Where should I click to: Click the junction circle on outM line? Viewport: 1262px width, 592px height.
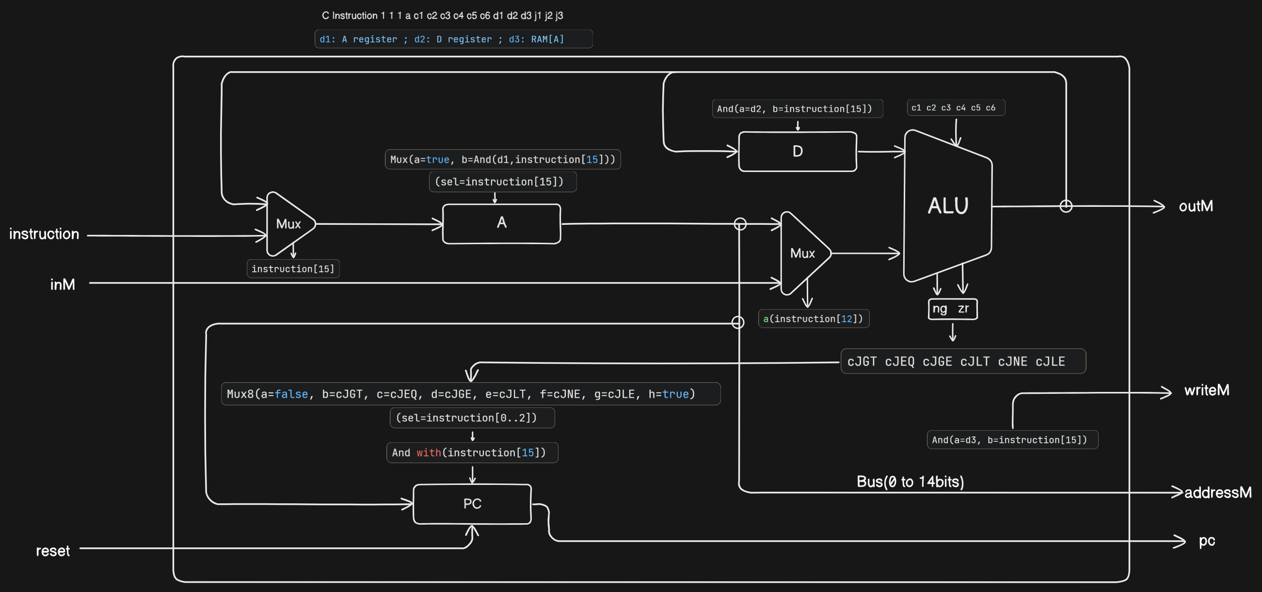(x=1066, y=206)
